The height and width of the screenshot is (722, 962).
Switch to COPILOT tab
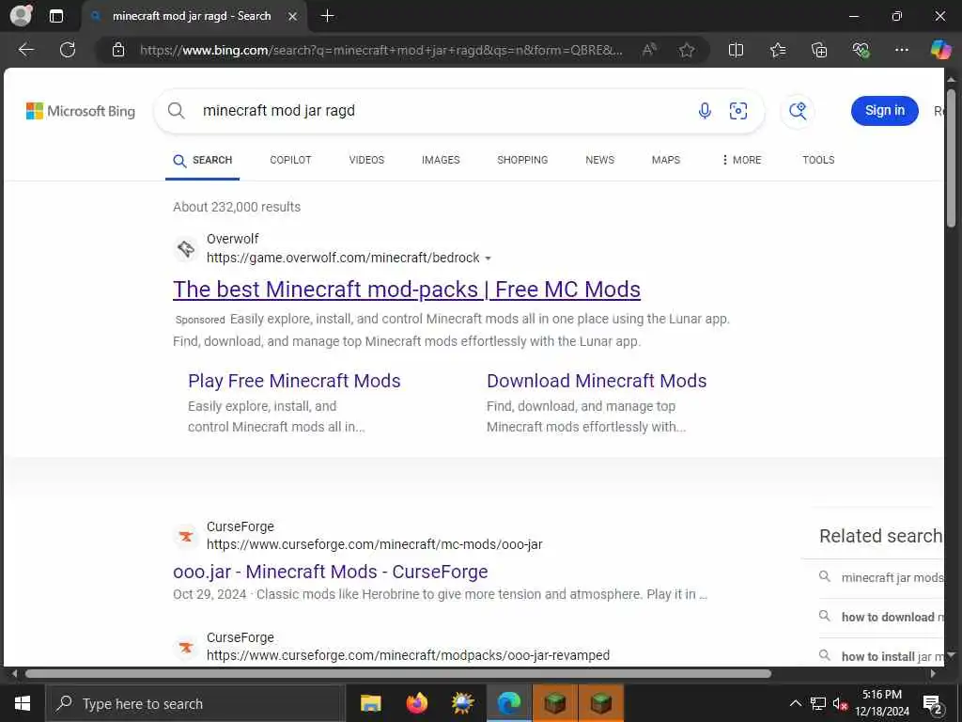point(290,160)
